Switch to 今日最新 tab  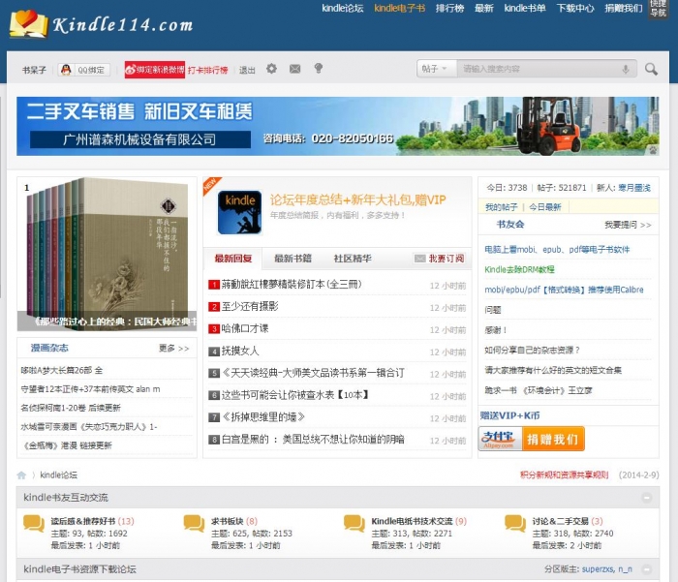pyautogui.click(x=545, y=207)
